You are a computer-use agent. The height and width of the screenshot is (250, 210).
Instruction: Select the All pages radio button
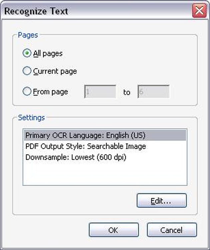click(27, 53)
